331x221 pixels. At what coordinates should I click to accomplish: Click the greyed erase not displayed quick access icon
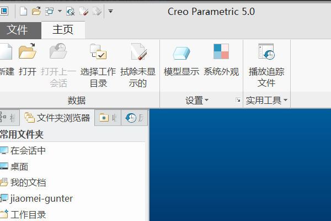[x=97, y=11]
